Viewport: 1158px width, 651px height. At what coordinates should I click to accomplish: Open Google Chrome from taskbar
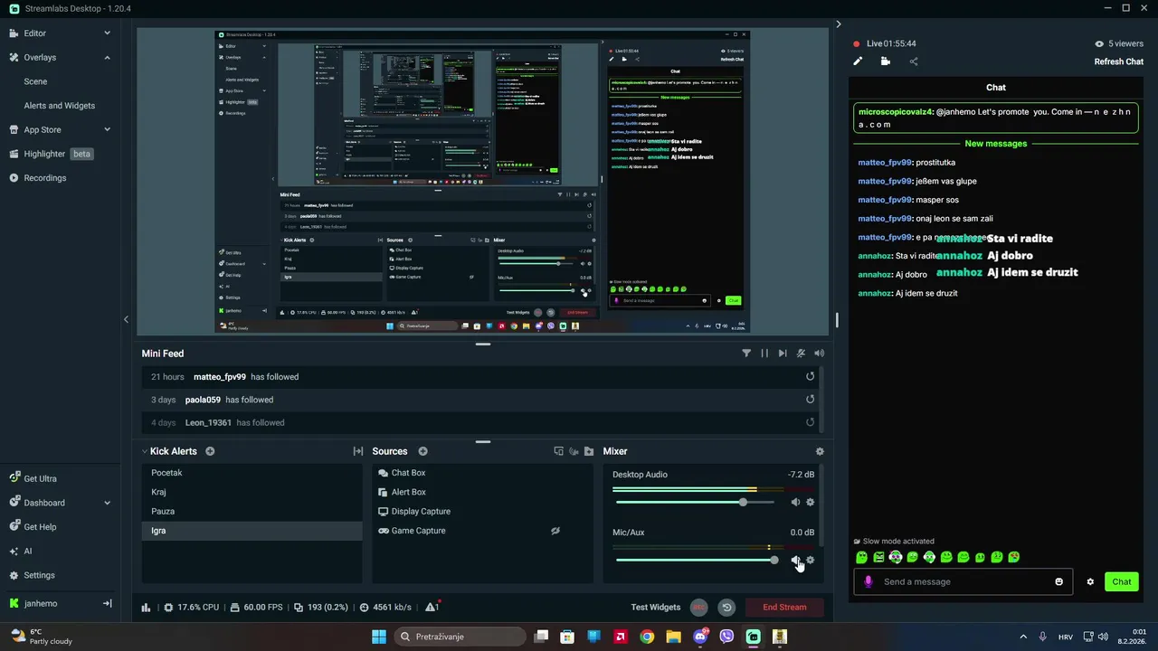[x=647, y=637]
